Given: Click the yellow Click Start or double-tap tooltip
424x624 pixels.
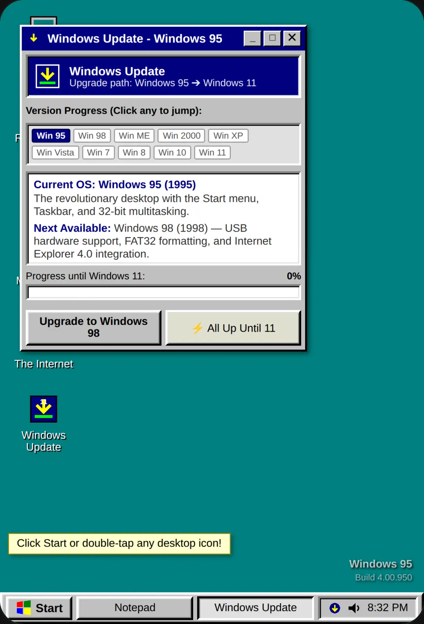Looking at the screenshot, I should (119, 544).
